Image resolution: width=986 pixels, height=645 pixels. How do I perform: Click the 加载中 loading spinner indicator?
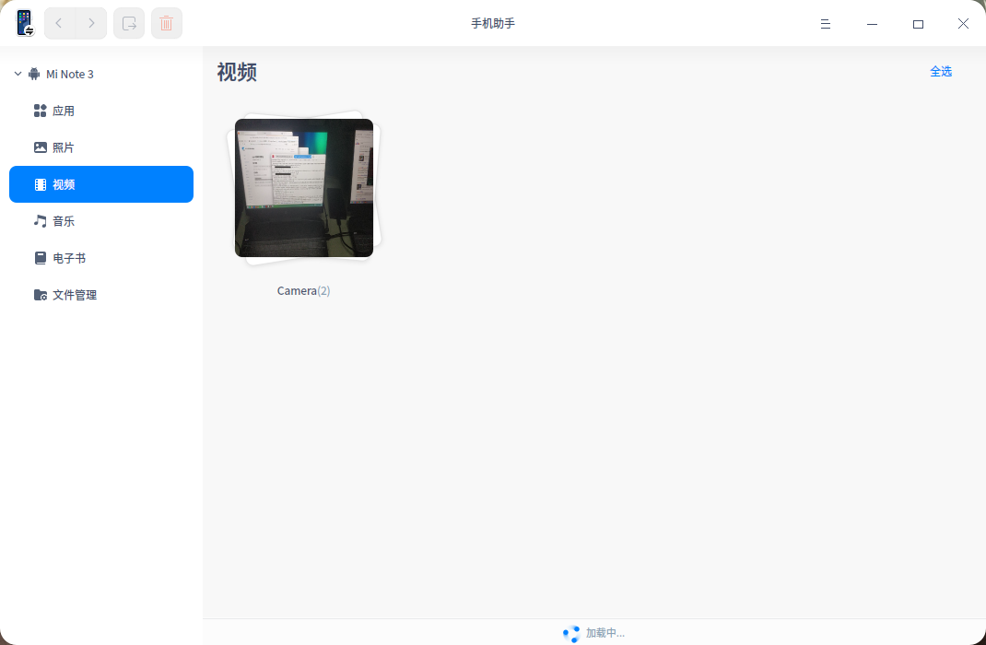571,633
